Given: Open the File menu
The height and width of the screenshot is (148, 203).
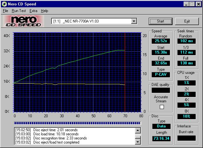Looking at the screenshot, I should [x=5, y=11].
